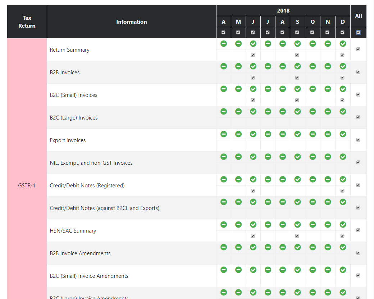Click the 2018 year header
The image size is (374, 299).
[283, 11]
